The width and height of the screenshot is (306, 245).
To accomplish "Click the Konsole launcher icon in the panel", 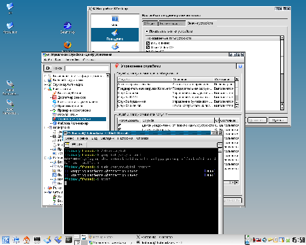I will coord(69,240).
